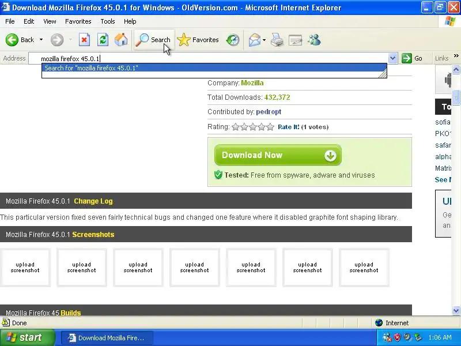
Task: Click the Screenshots section heading
Action: pyautogui.click(x=93, y=235)
